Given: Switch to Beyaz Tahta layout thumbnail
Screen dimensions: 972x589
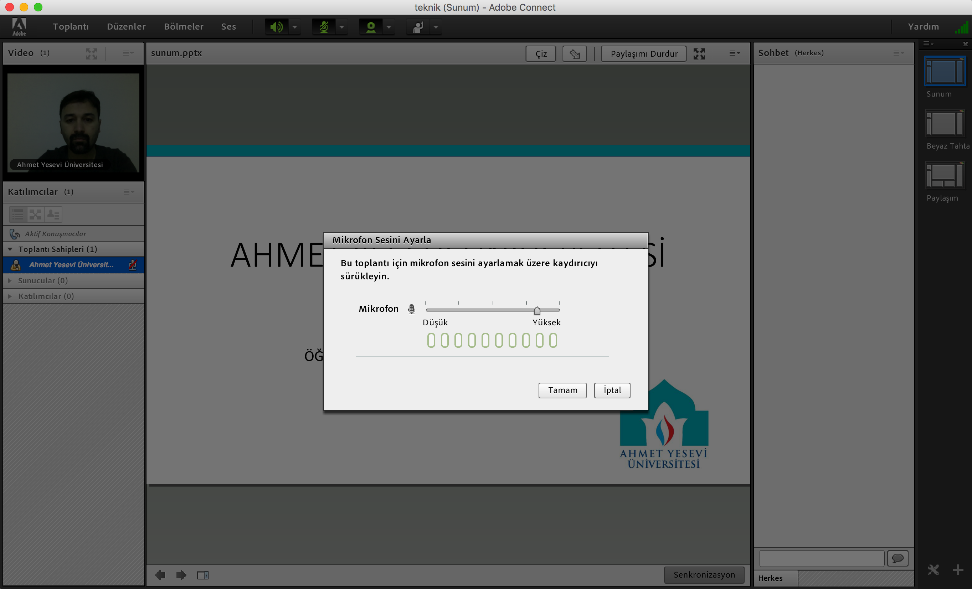Looking at the screenshot, I should pyautogui.click(x=945, y=123).
